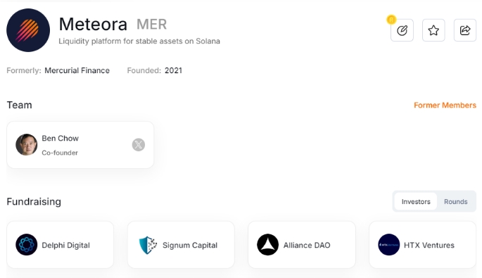The height and width of the screenshot is (278, 482).
Task: Open the edit/suggest icon button
Action: point(402,30)
